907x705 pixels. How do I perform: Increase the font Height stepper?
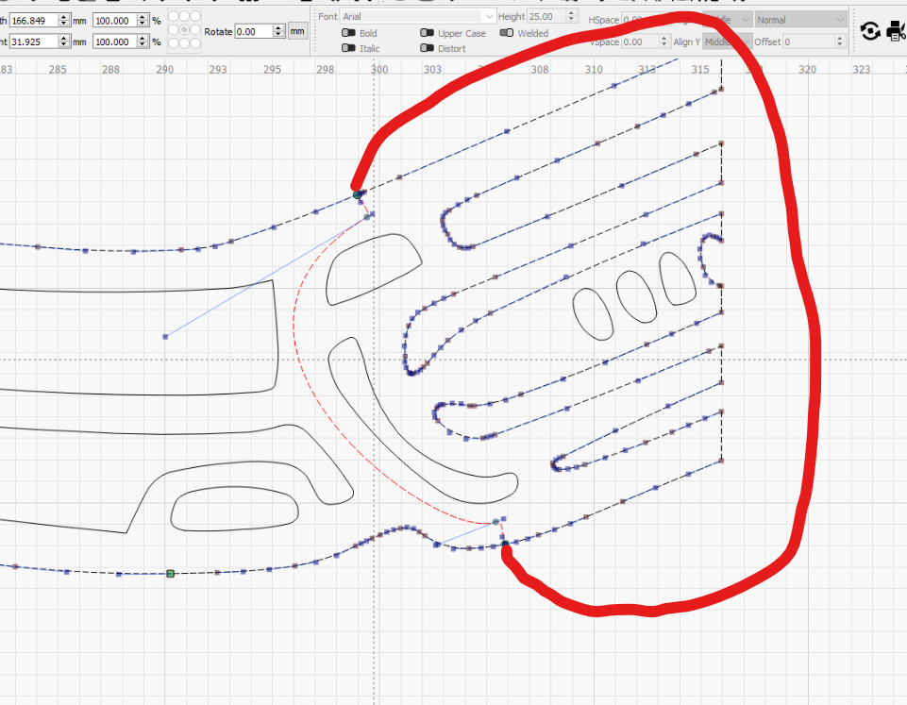coord(572,12)
